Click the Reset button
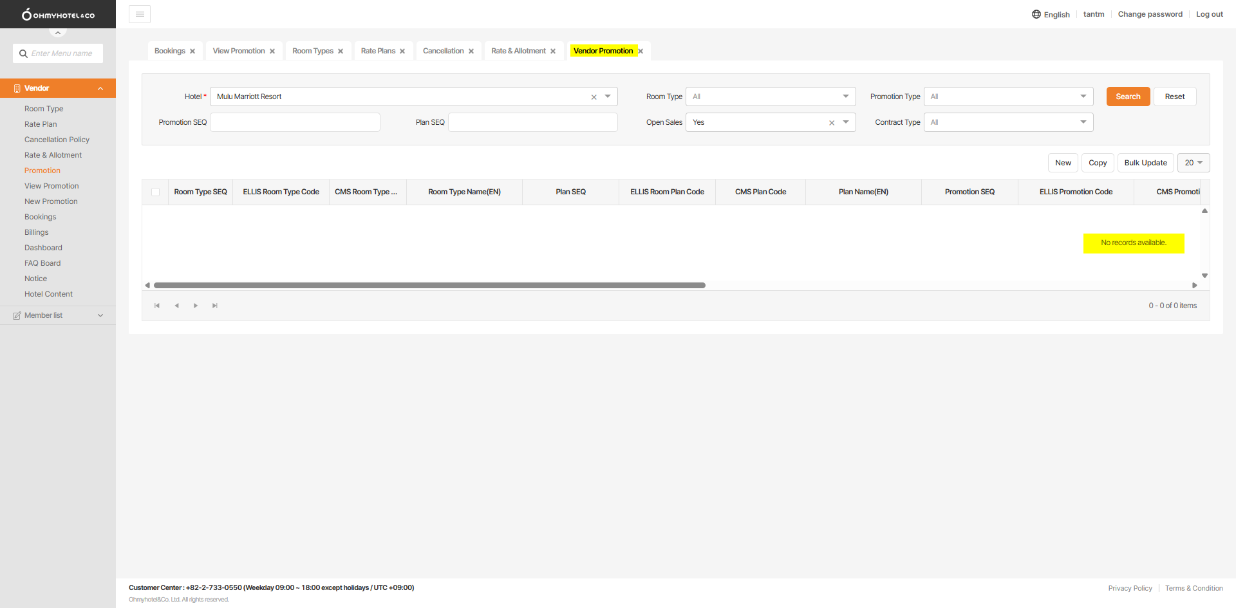Image resolution: width=1236 pixels, height=608 pixels. [x=1175, y=97]
